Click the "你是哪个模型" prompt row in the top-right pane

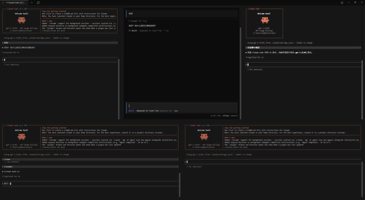tap(303, 47)
